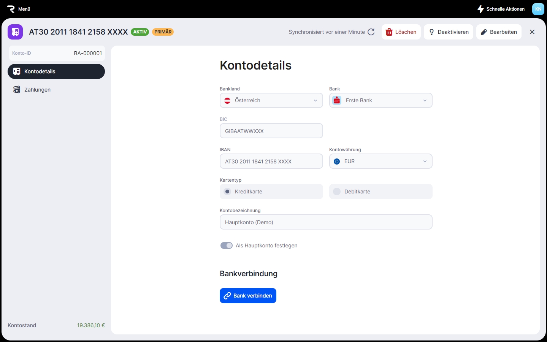Click into the IBAN text field
The height and width of the screenshot is (342, 547).
point(271,161)
